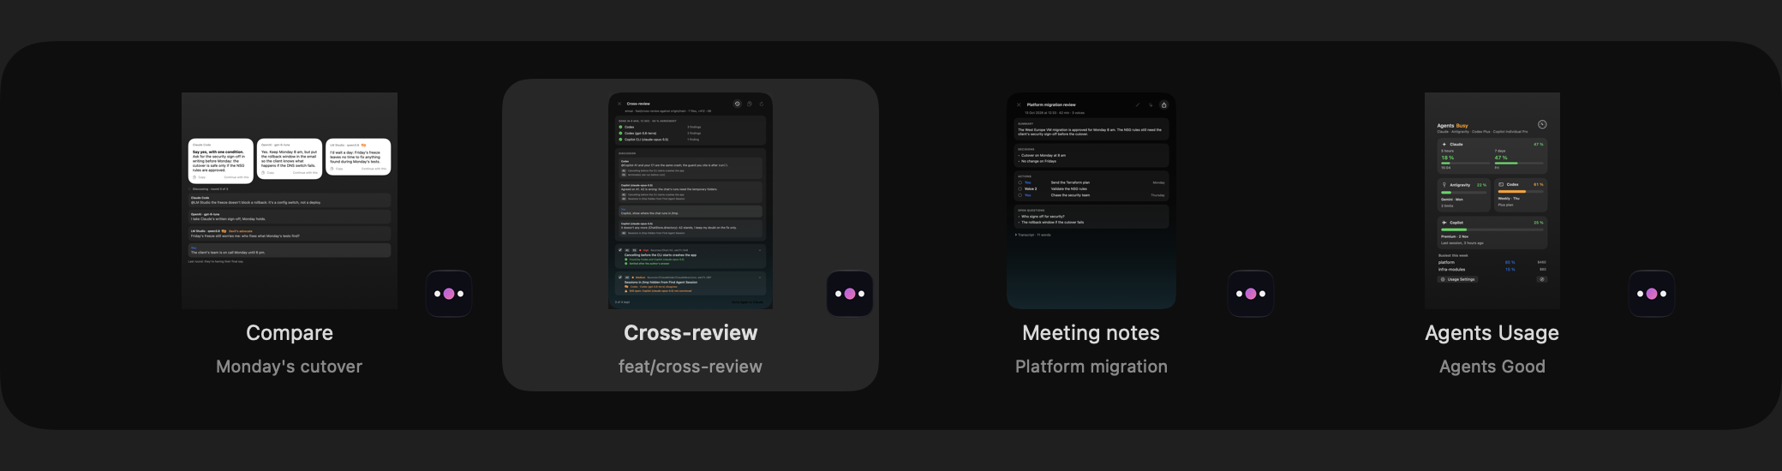This screenshot has width=1782, height=471.
Task: Click the pencil edit icon in Meeting notes preview
Action: [x=1138, y=104]
